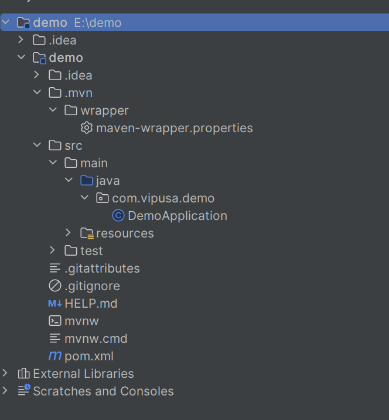The image size is (389, 420).
Task: Expand the External Libraries node
Action: click(5, 373)
